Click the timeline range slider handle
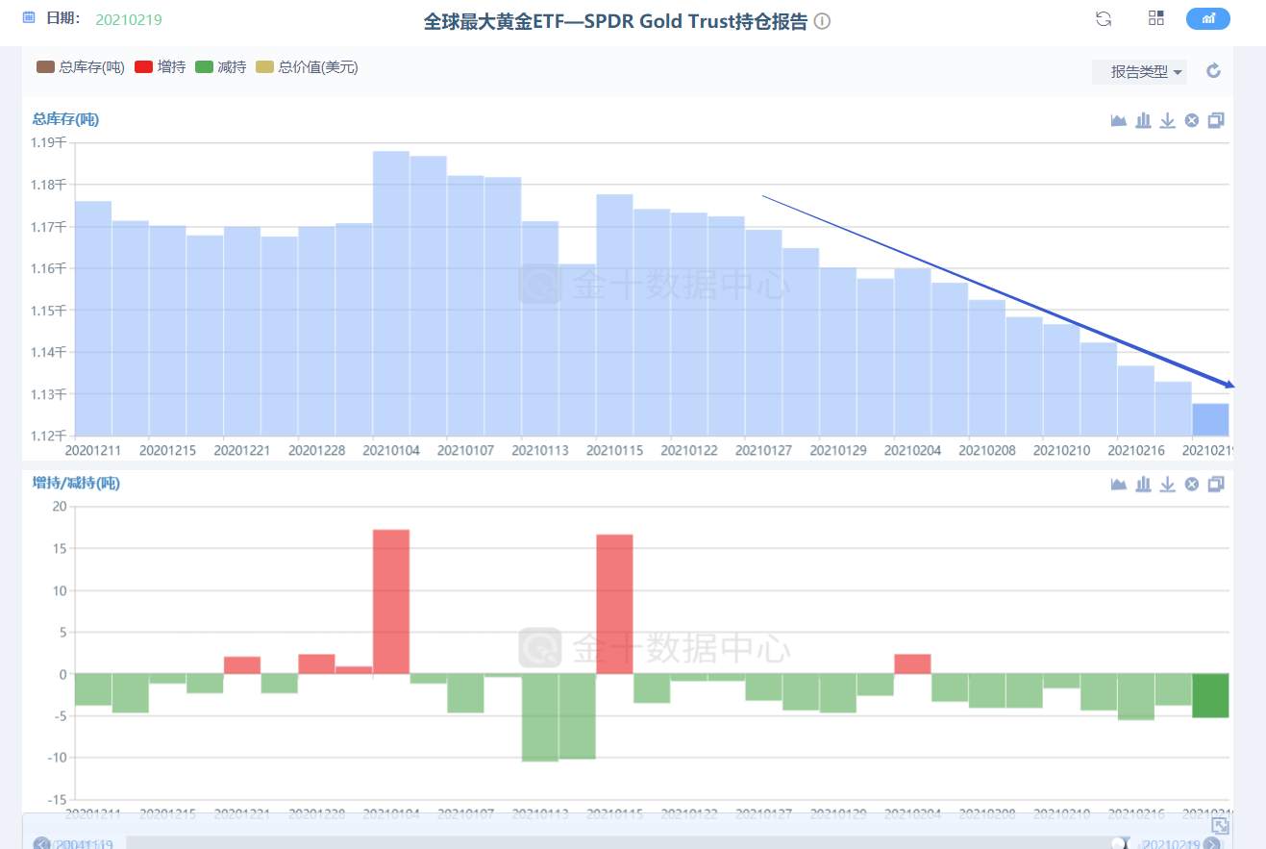The height and width of the screenshot is (849, 1266). coord(1119,843)
